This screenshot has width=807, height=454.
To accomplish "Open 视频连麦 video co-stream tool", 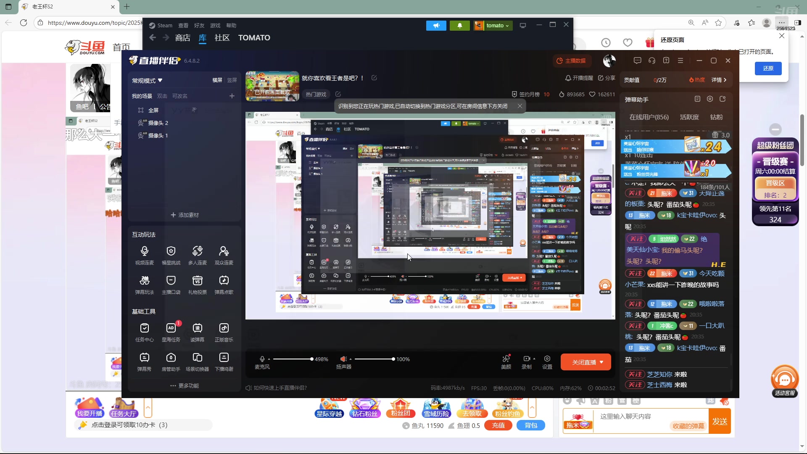I will [144, 255].
